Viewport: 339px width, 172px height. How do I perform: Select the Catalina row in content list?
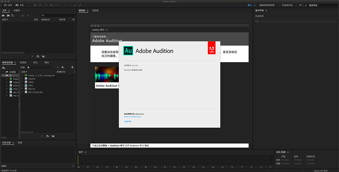(48, 79)
